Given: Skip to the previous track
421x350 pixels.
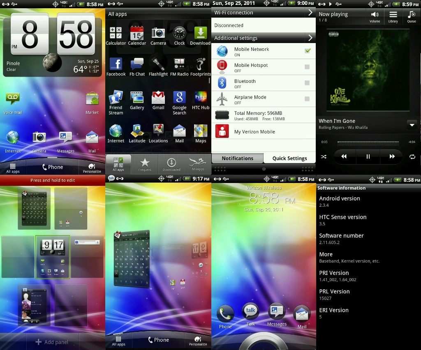Looking at the screenshot, I should 344,156.
